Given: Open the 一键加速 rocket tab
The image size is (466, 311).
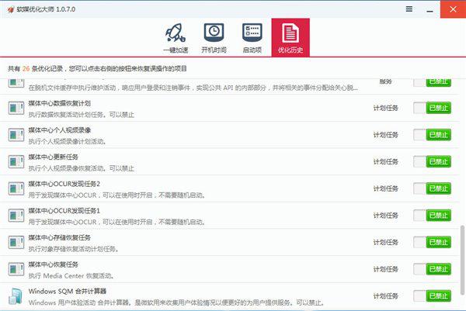Looking at the screenshot, I should pyautogui.click(x=175, y=38).
